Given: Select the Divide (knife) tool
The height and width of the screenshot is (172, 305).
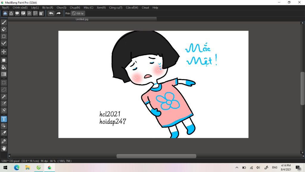Looking at the screenshot, I should pyautogui.click(x=4, y=133).
